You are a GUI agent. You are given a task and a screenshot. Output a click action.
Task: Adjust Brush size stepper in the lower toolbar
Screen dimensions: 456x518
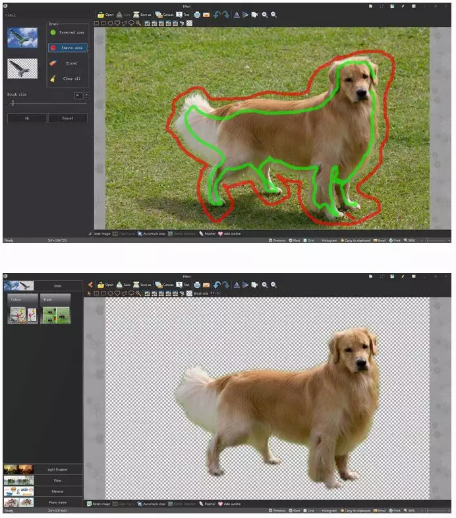click(x=218, y=293)
